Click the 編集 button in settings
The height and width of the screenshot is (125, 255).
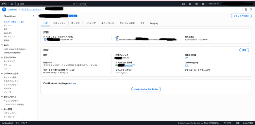click(244, 50)
